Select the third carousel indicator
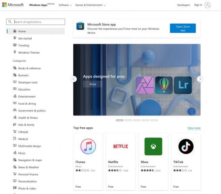 [x=137, y=120]
